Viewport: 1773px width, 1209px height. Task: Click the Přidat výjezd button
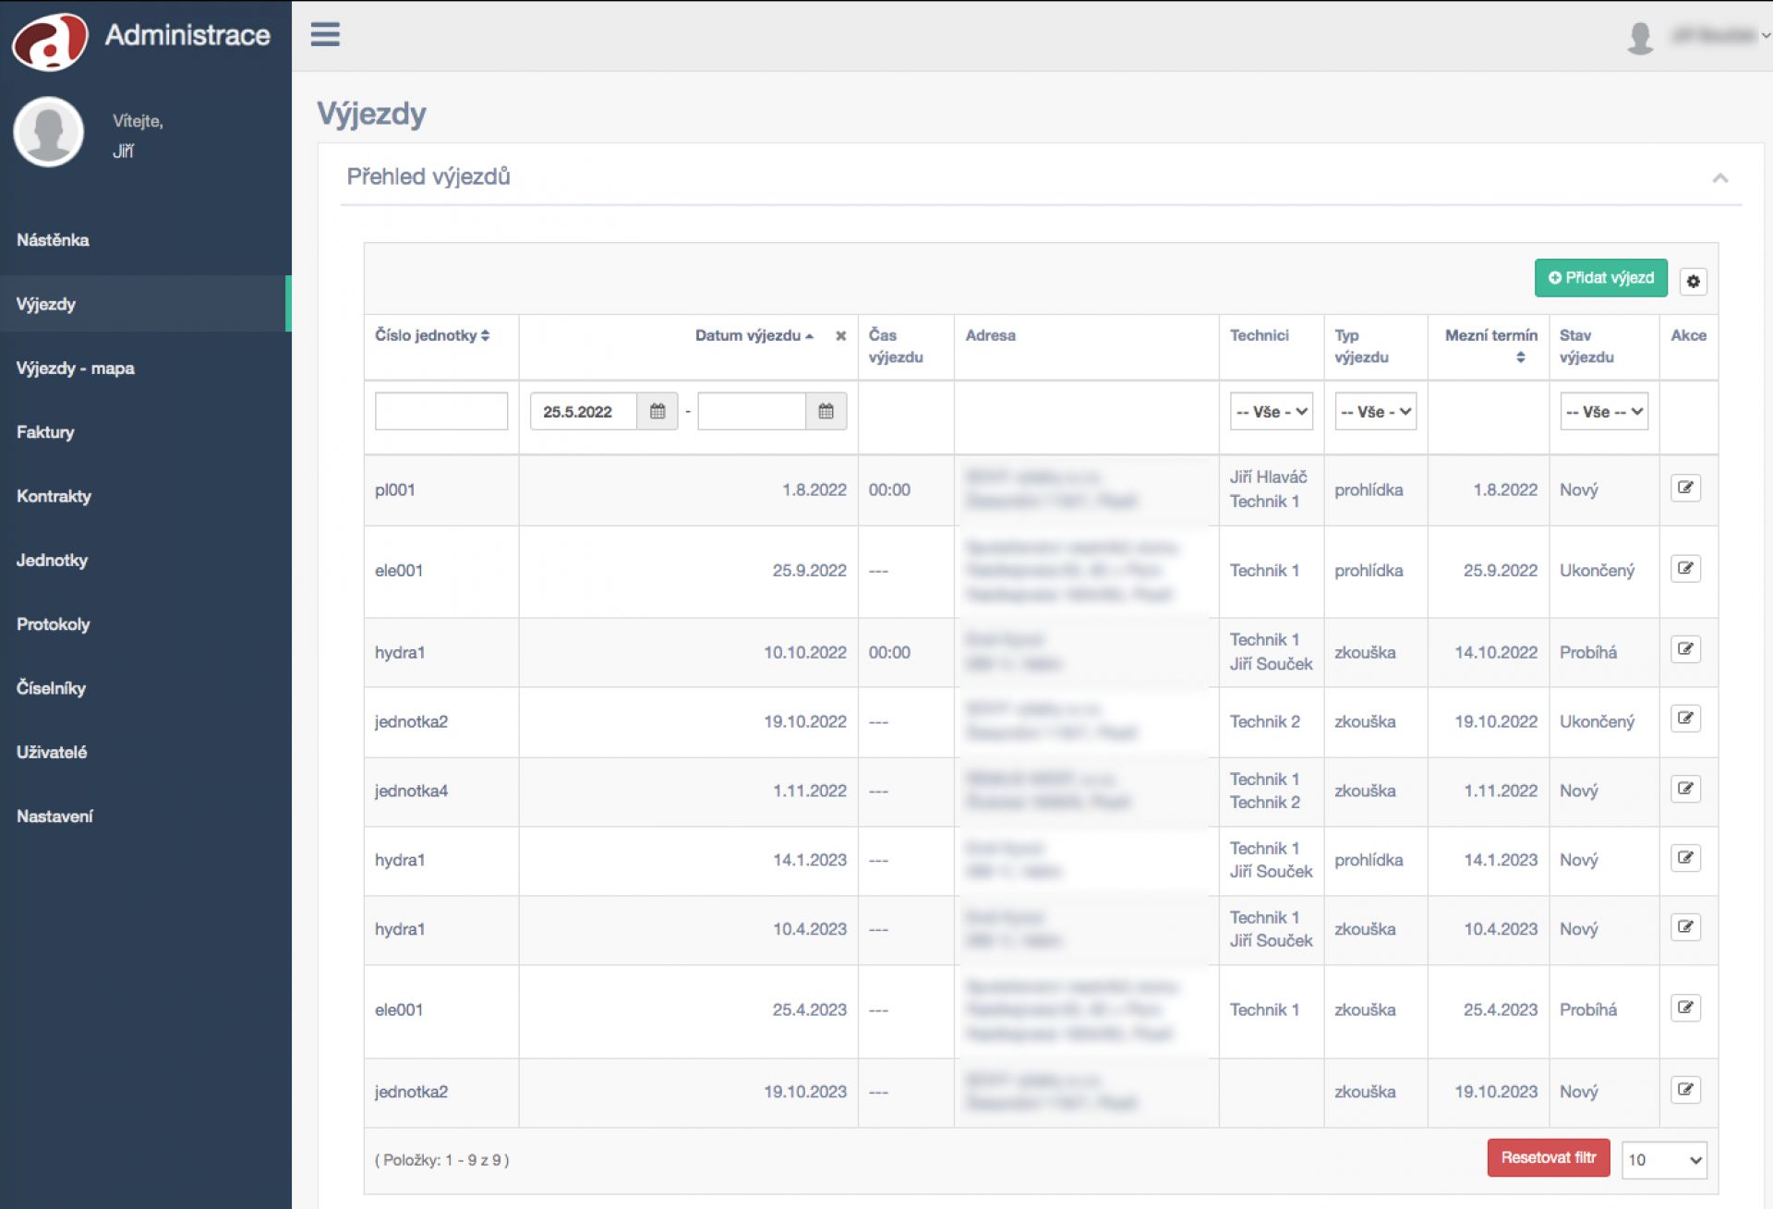pos(1600,278)
